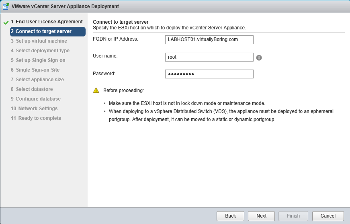The width and height of the screenshot is (350, 224).
Task: Click into the Password field
Action: (209, 74)
